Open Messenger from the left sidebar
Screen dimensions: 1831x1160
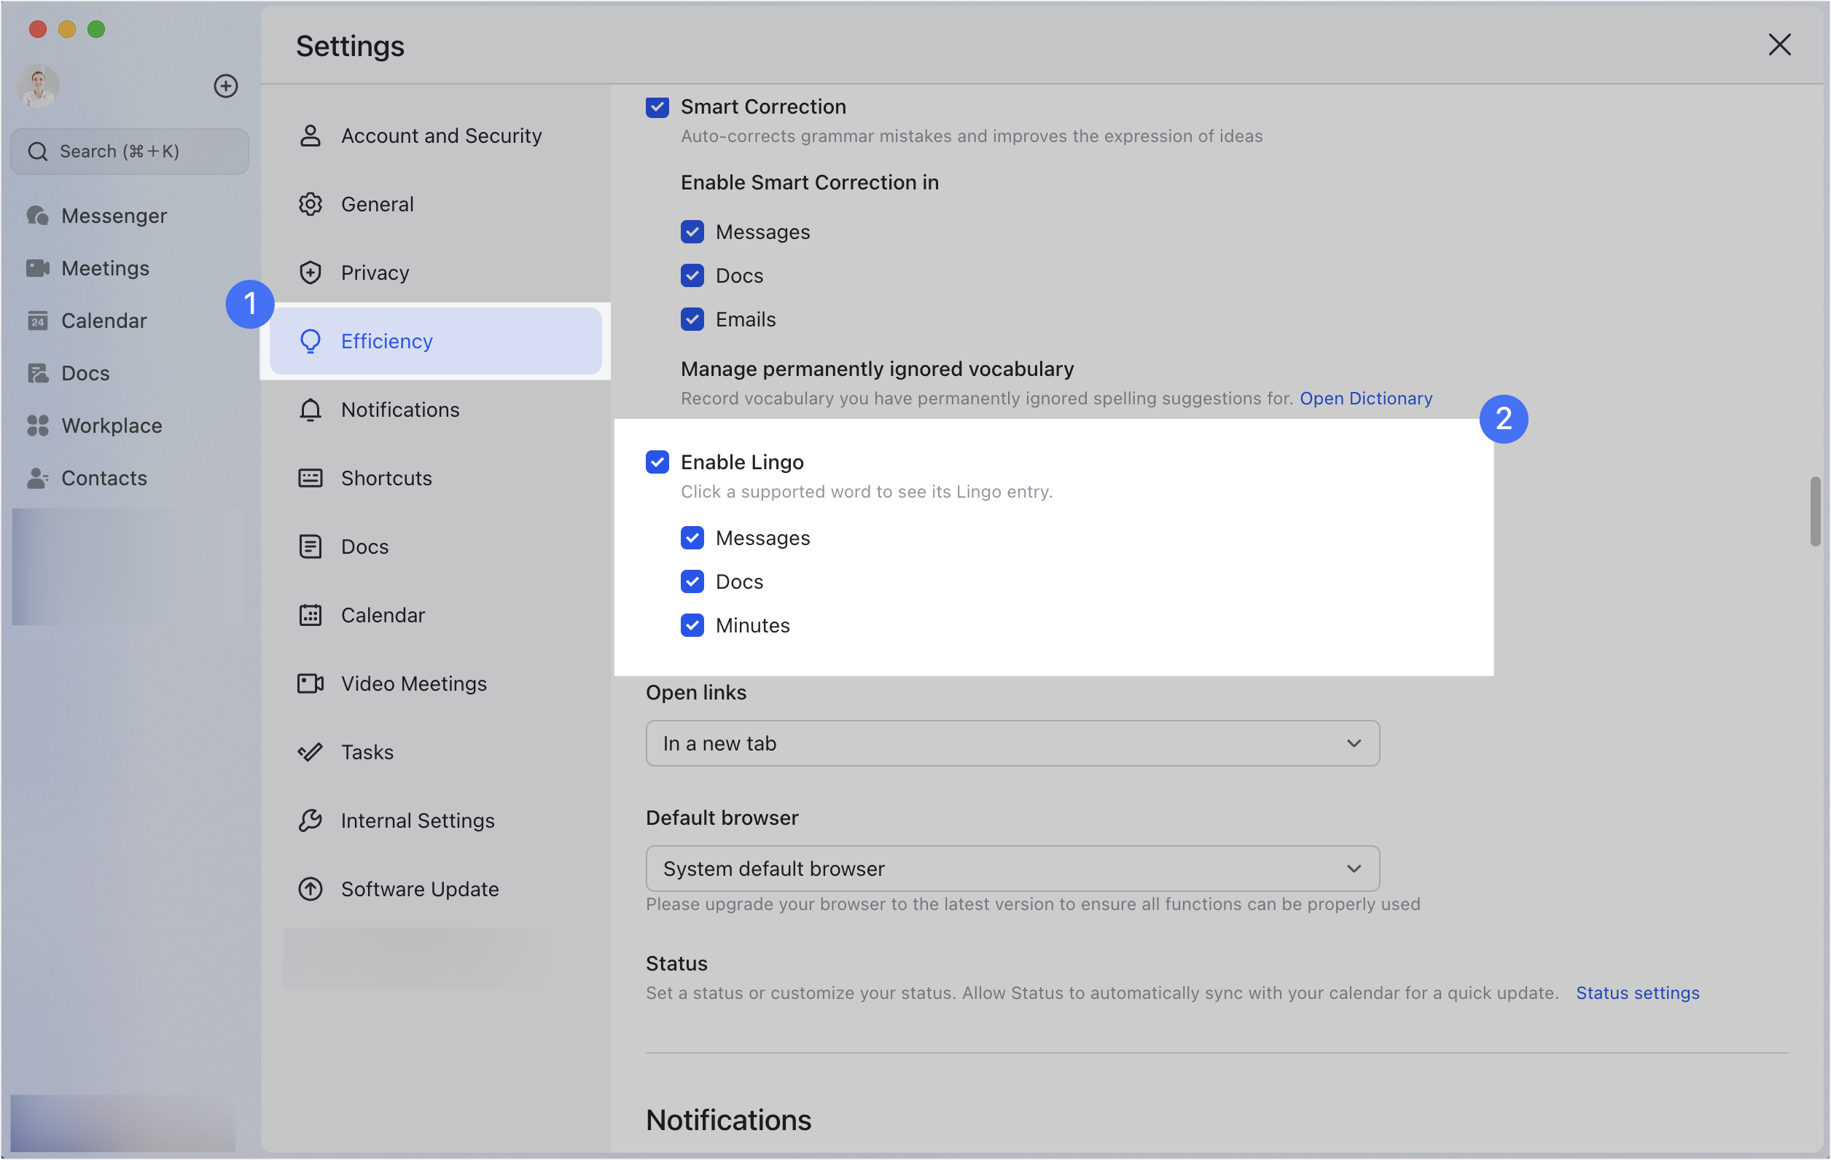click(114, 216)
